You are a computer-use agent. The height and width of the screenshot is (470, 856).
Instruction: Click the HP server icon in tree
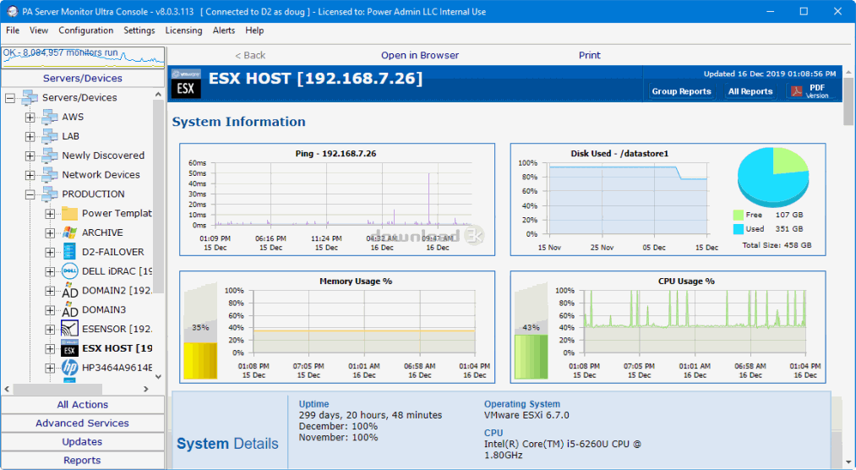(x=70, y=368)
